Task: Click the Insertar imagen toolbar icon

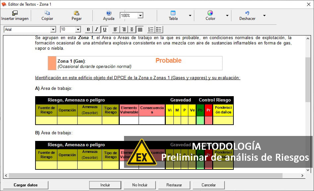Action: pyautogui.click(x=15, y=13)
